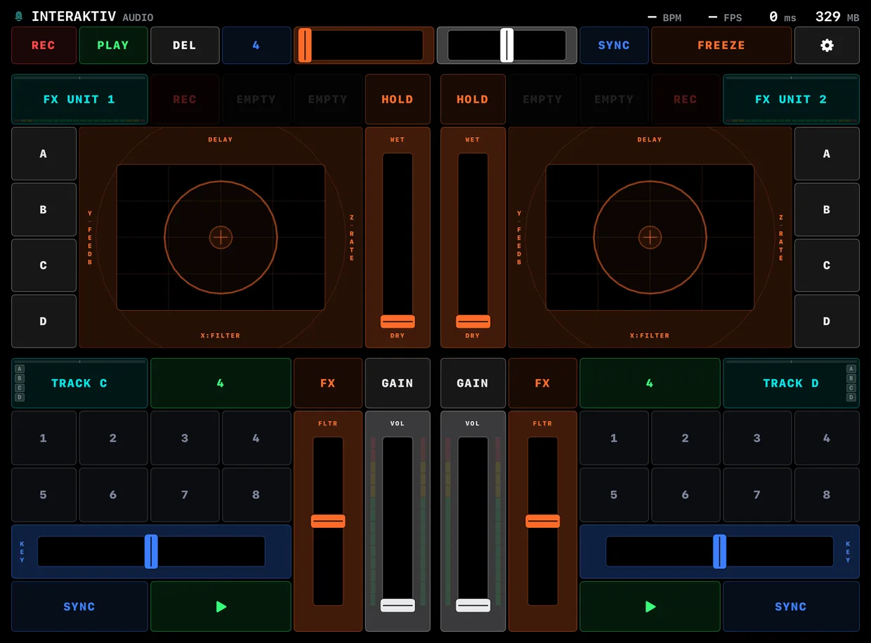Click the Track C VOL fader handle
Screen dimensions: 871x643
coord(398,605)
